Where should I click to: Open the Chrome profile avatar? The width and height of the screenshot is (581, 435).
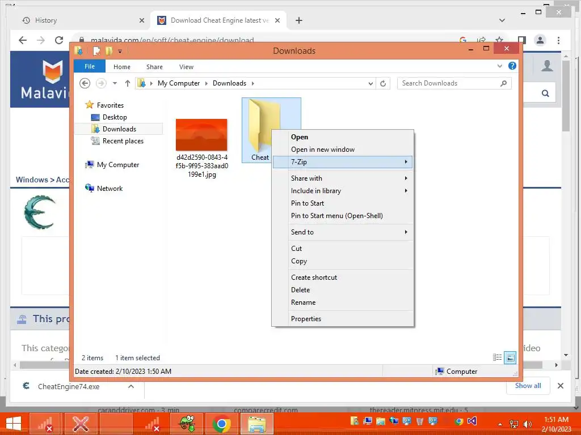pos(540,40)
